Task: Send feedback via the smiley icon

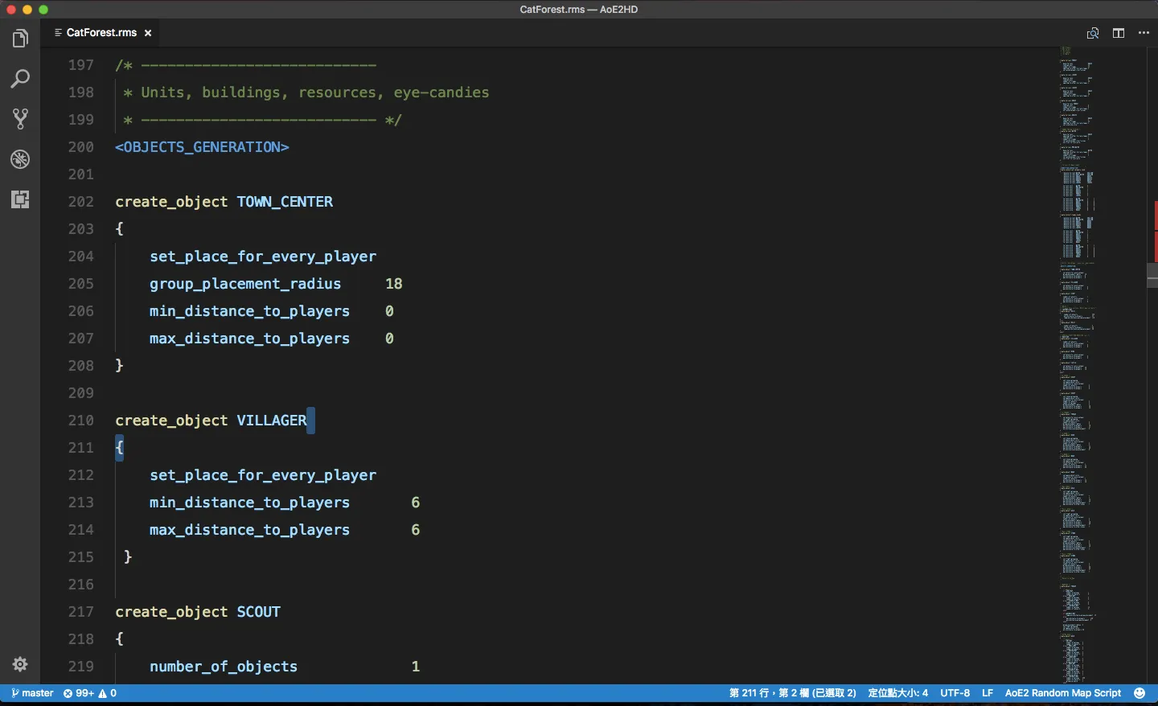Action: tap(1139, 693)
